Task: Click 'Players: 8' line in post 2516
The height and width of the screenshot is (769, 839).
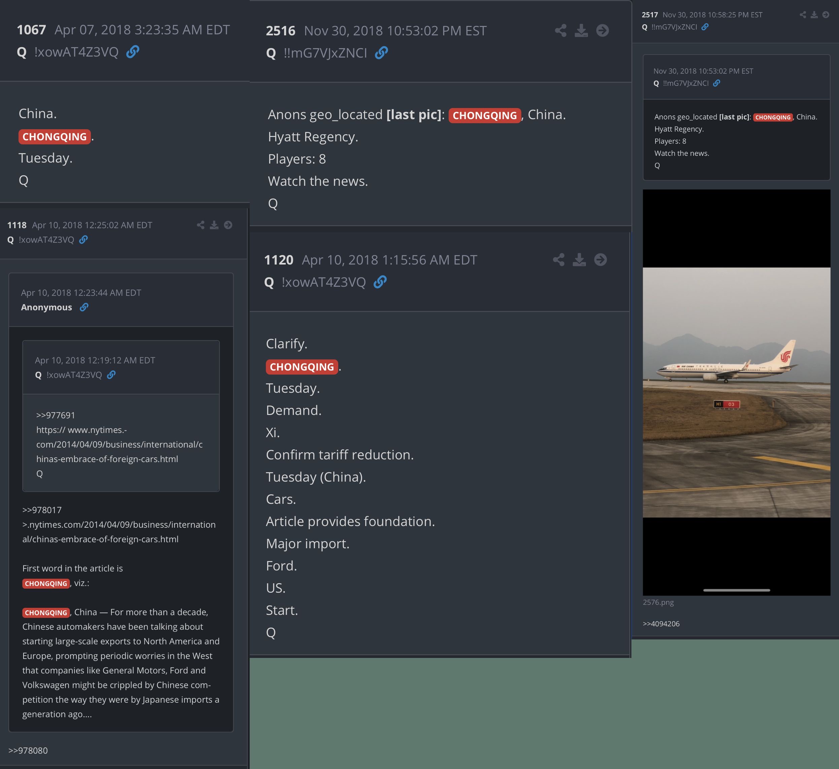Action: pos(297,159)
